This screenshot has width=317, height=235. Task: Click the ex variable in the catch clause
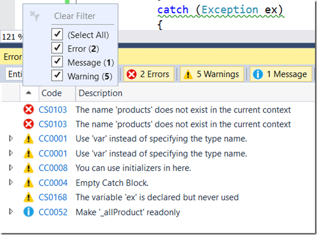click(x=271, y=10)
